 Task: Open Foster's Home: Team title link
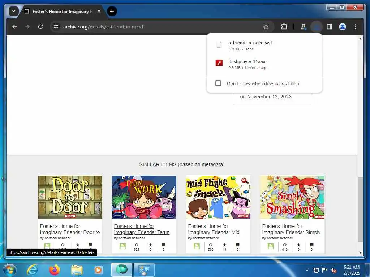(142, 229)
